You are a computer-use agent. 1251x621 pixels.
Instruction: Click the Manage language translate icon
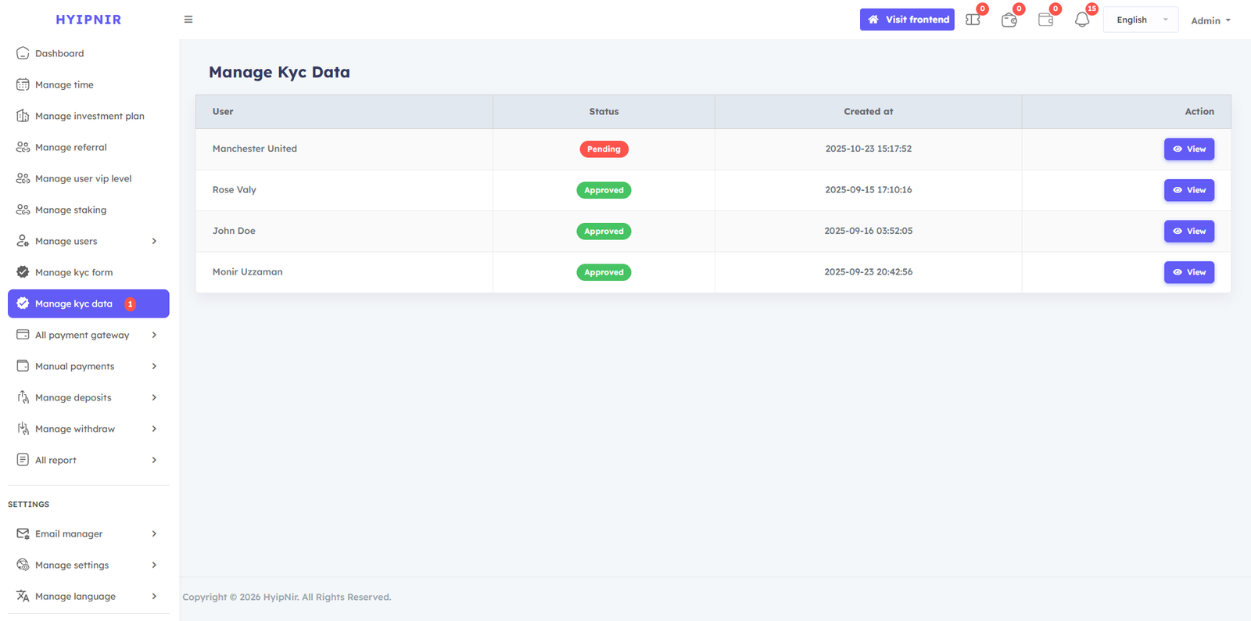[23, 596]
